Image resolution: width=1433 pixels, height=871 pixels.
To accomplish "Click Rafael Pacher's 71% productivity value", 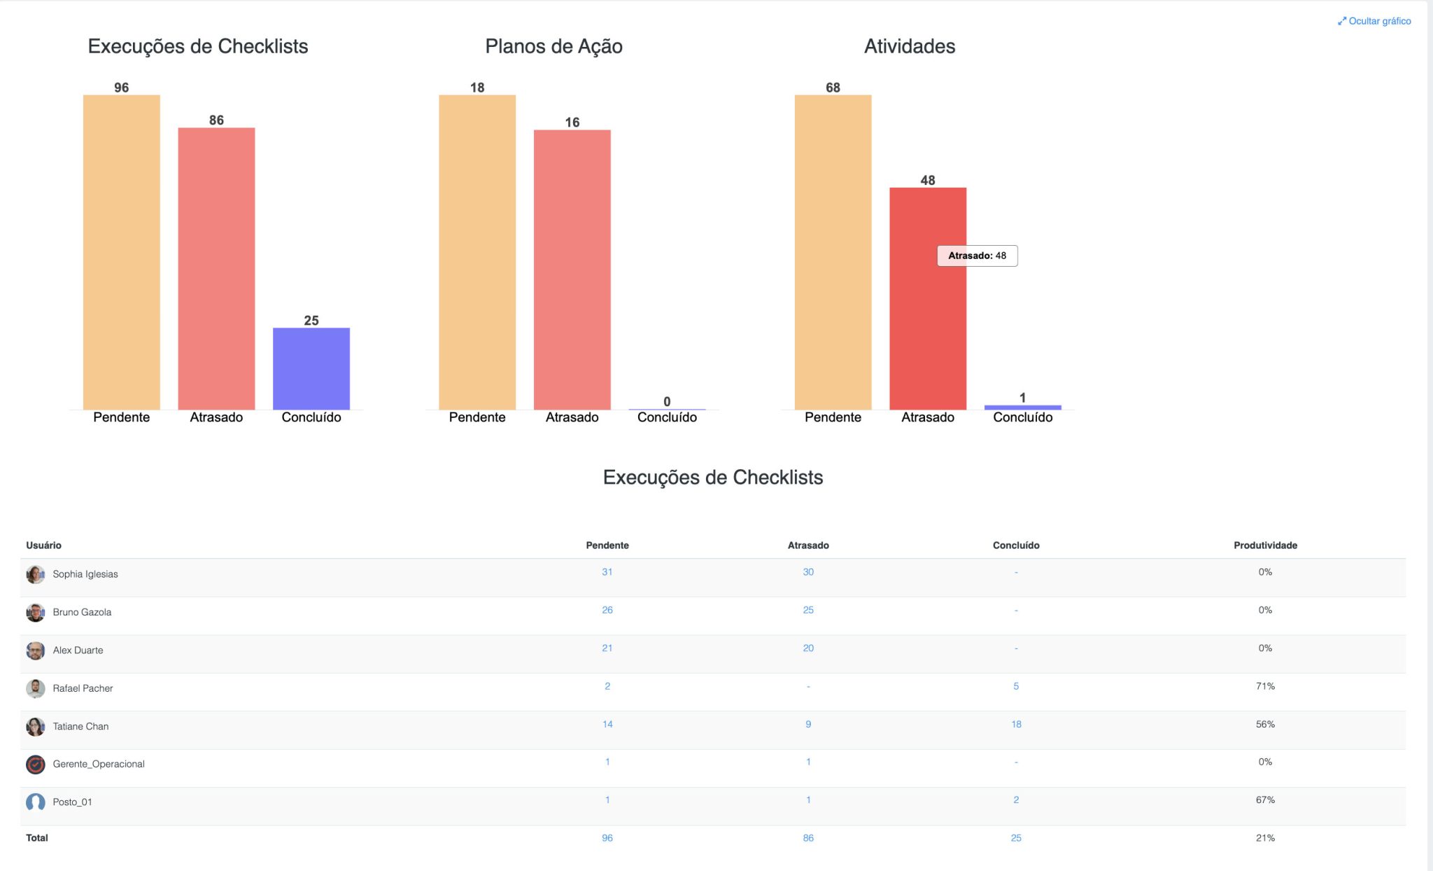I will point(1266,687).
